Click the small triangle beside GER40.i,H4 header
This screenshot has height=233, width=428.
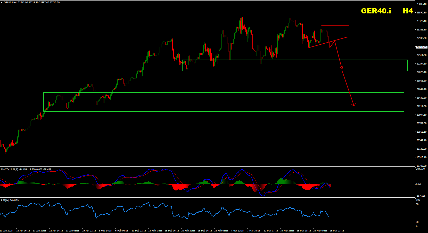coord(2,3)
